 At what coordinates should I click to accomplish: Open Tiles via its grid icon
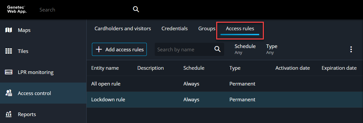coord(9,51)
